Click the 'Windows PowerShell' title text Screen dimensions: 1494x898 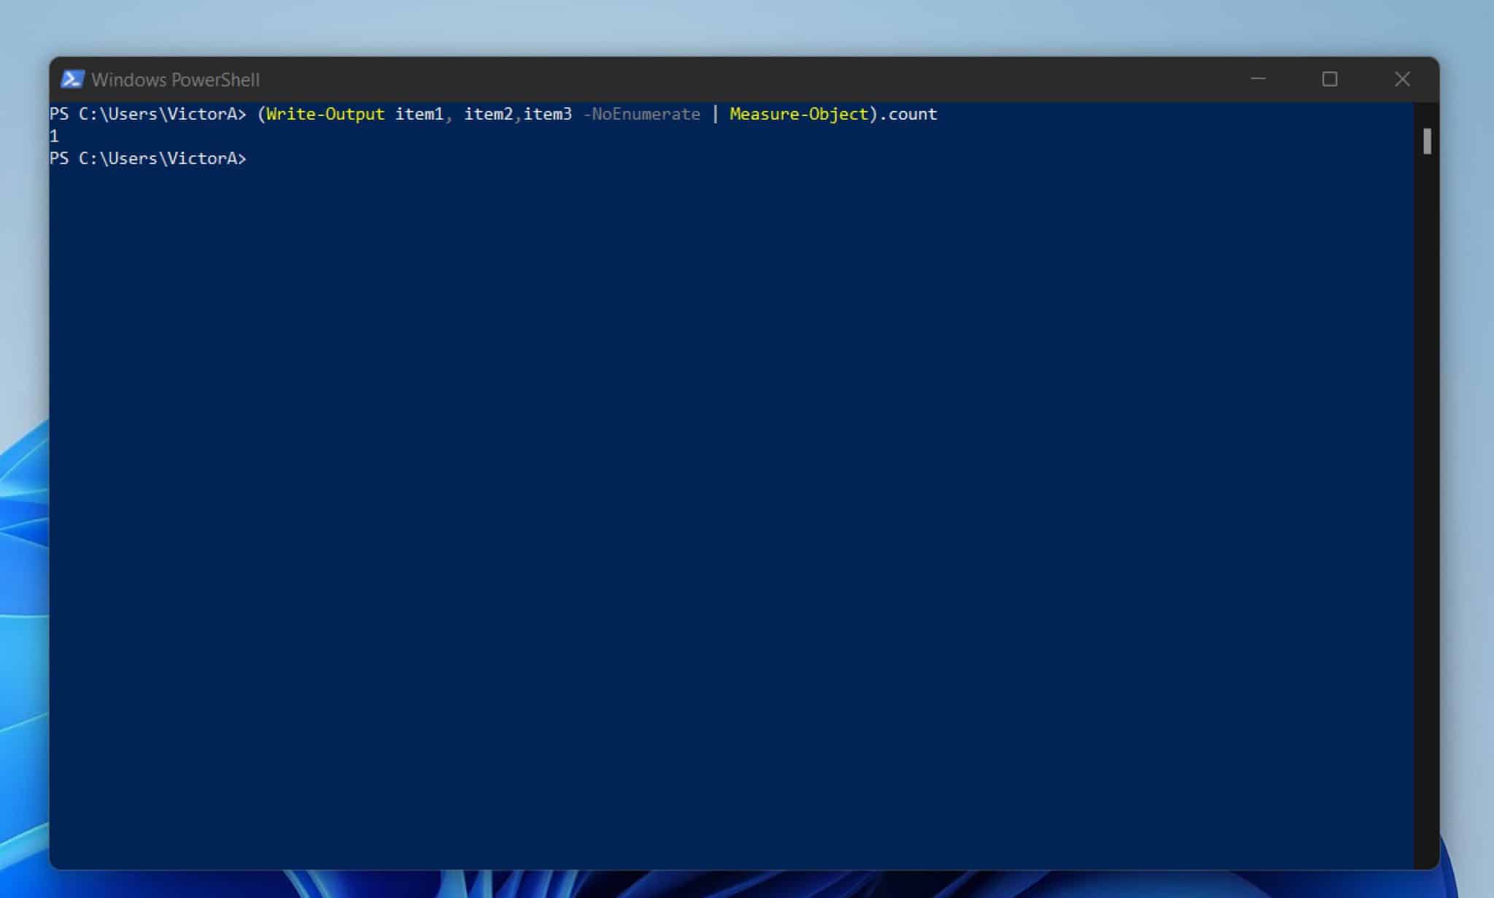pos(175,80)
